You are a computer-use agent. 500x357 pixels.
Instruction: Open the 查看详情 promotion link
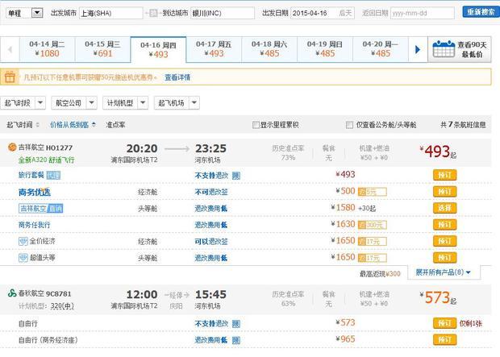pyautogui.click(x=177, y=78)
